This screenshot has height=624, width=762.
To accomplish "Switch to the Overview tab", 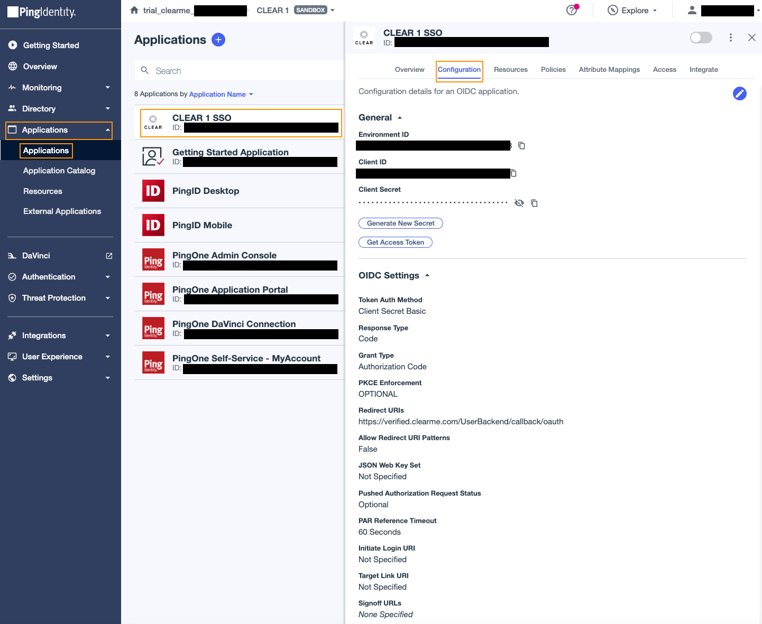I will tap(409, 69).
